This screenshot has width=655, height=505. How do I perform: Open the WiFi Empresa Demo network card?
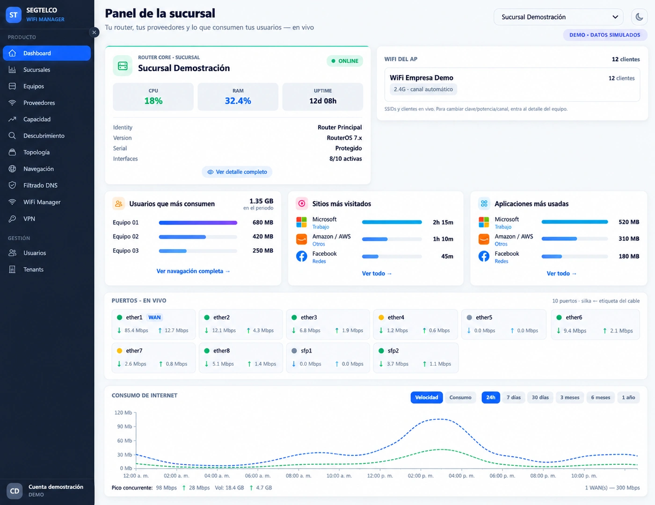[512, 85]
